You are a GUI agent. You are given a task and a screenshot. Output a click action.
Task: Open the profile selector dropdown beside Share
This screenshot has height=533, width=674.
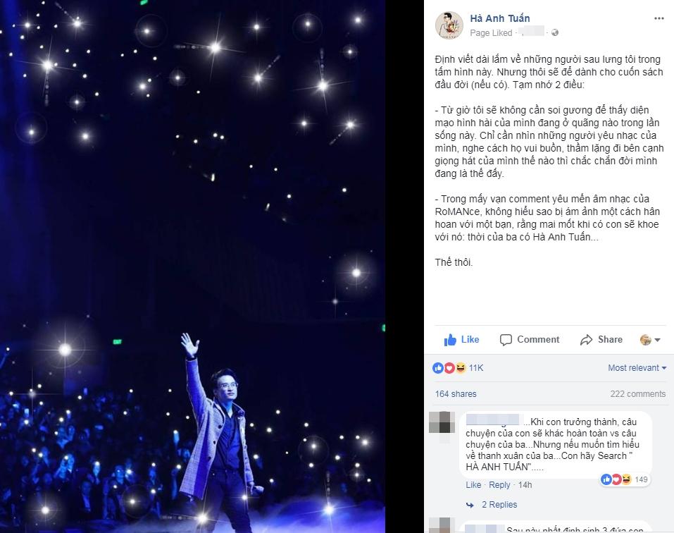650,340
